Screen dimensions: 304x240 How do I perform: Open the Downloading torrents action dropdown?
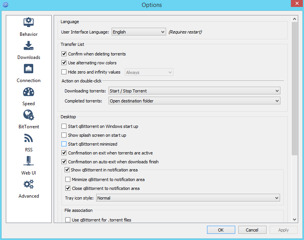coord(194,91)
